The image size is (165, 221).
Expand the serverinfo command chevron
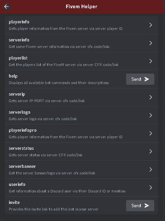click(151, 43)
